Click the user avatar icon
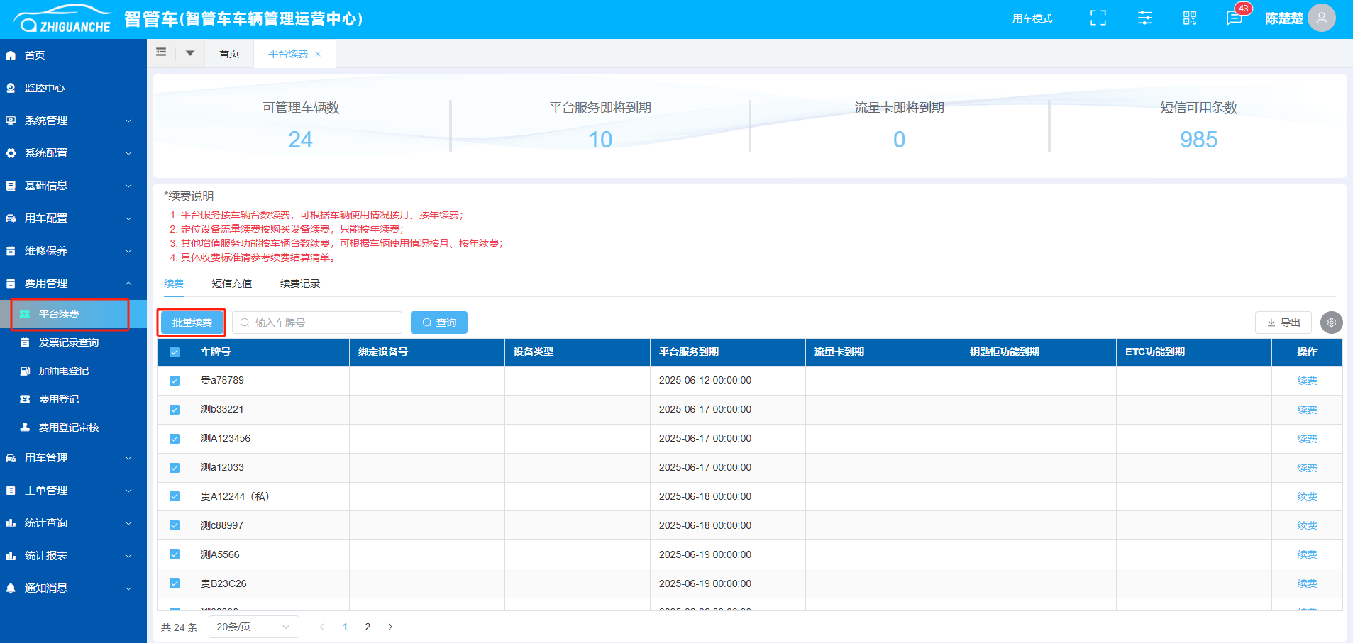 pyautogui.click(x=1321, y=18)
